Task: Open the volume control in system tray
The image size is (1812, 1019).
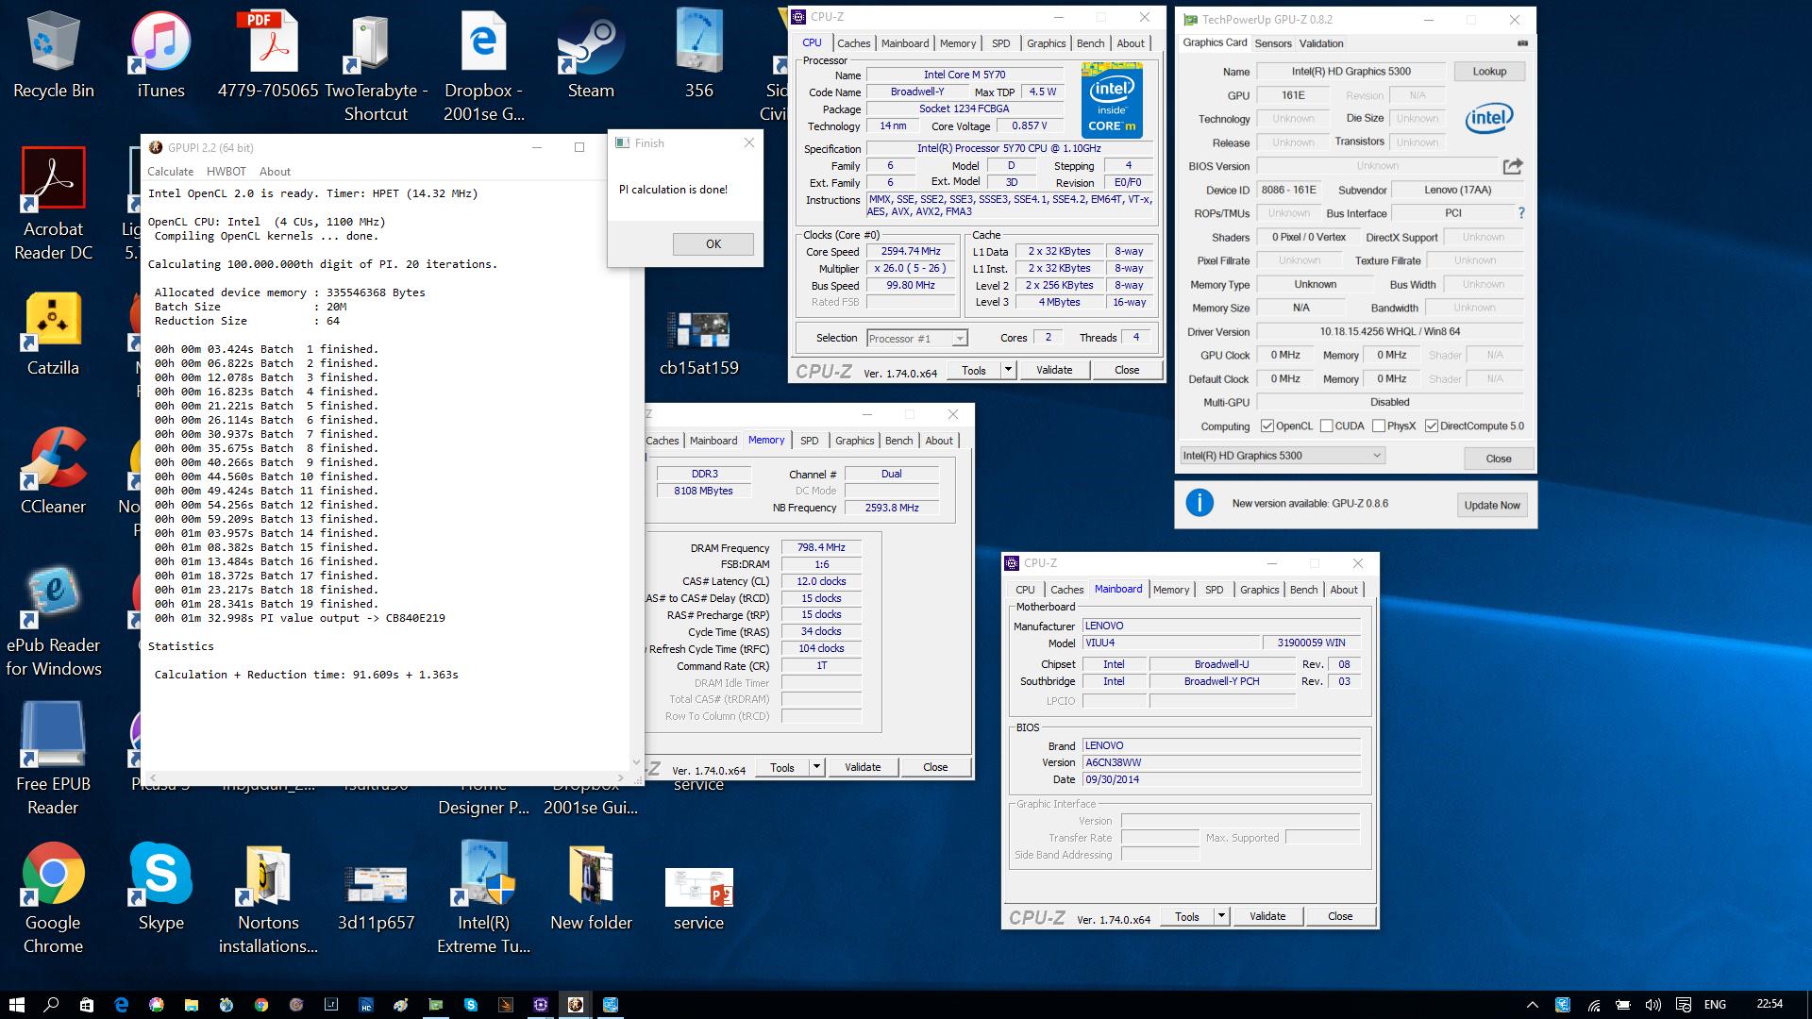Action: click(x=1653, y=1005)
